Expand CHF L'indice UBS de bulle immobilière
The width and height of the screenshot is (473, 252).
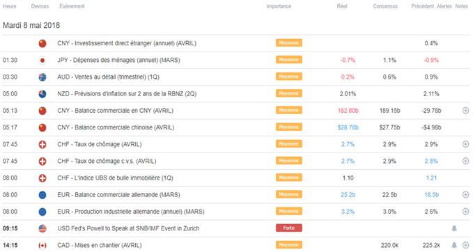(x=115, y=178)
